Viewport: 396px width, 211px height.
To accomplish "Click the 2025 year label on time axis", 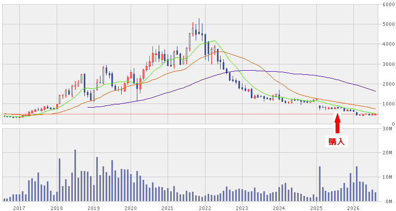I will pyautogui.click(x=316, y=208).
